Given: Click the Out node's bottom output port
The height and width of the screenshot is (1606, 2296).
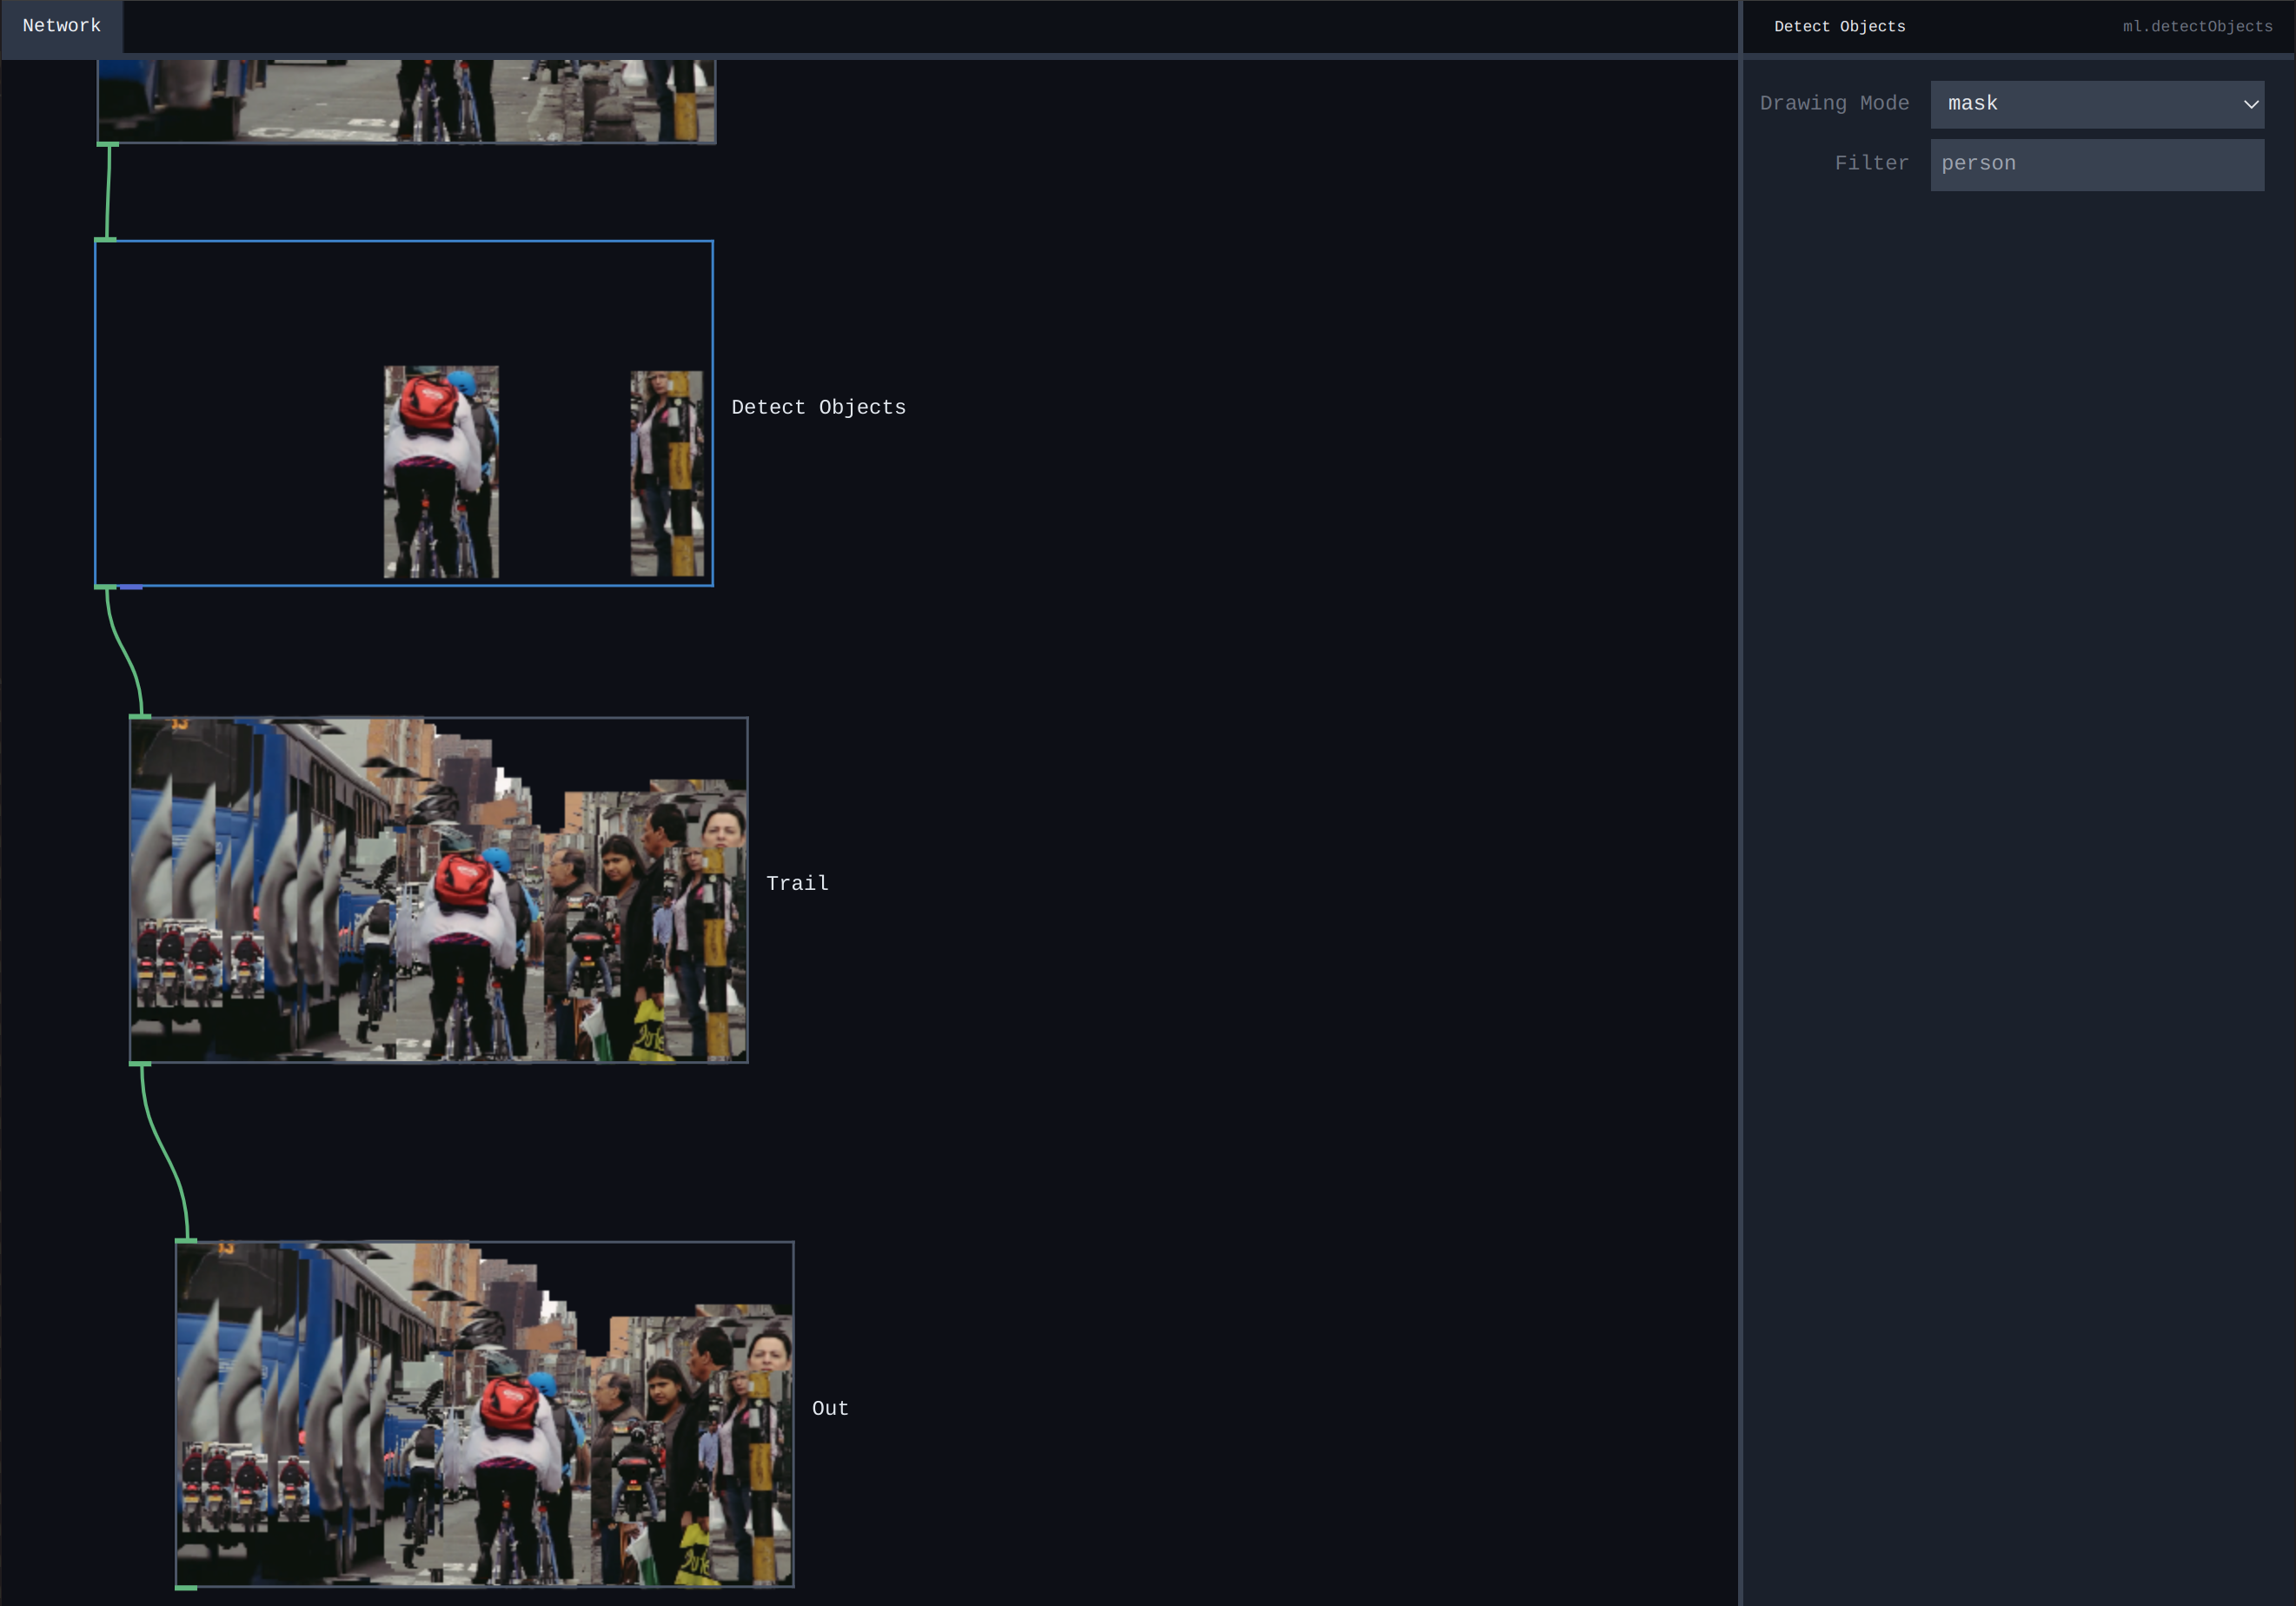Looking at the screenshot, I should 186,1587.
